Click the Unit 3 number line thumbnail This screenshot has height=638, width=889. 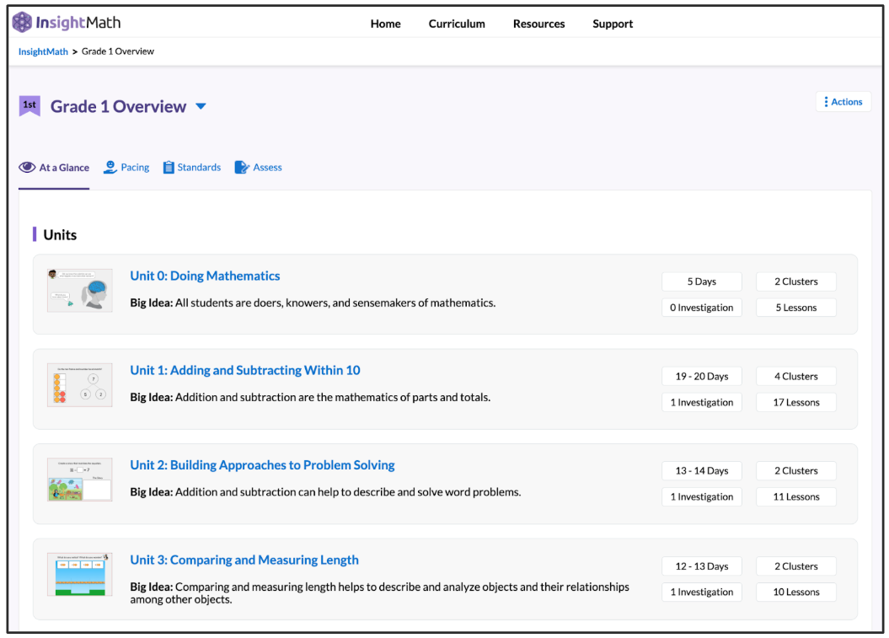click(80, 575)
